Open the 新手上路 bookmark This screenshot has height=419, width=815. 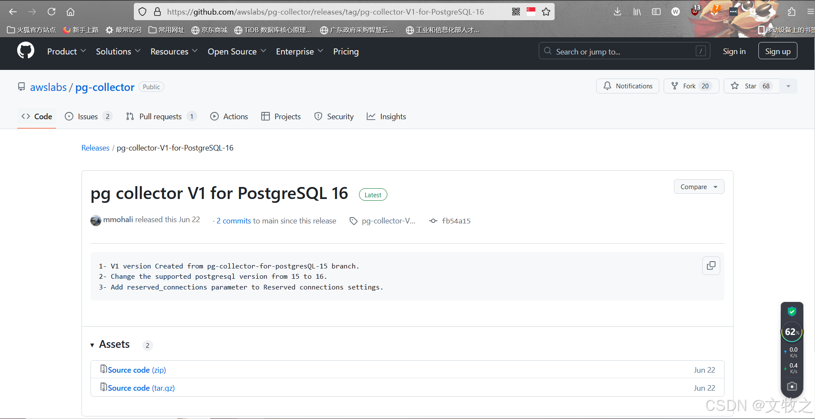coord(81,30)
